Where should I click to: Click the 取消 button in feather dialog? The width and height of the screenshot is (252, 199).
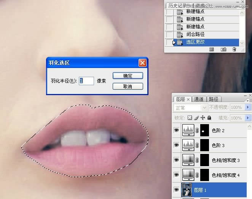click(x=128, y=86)
